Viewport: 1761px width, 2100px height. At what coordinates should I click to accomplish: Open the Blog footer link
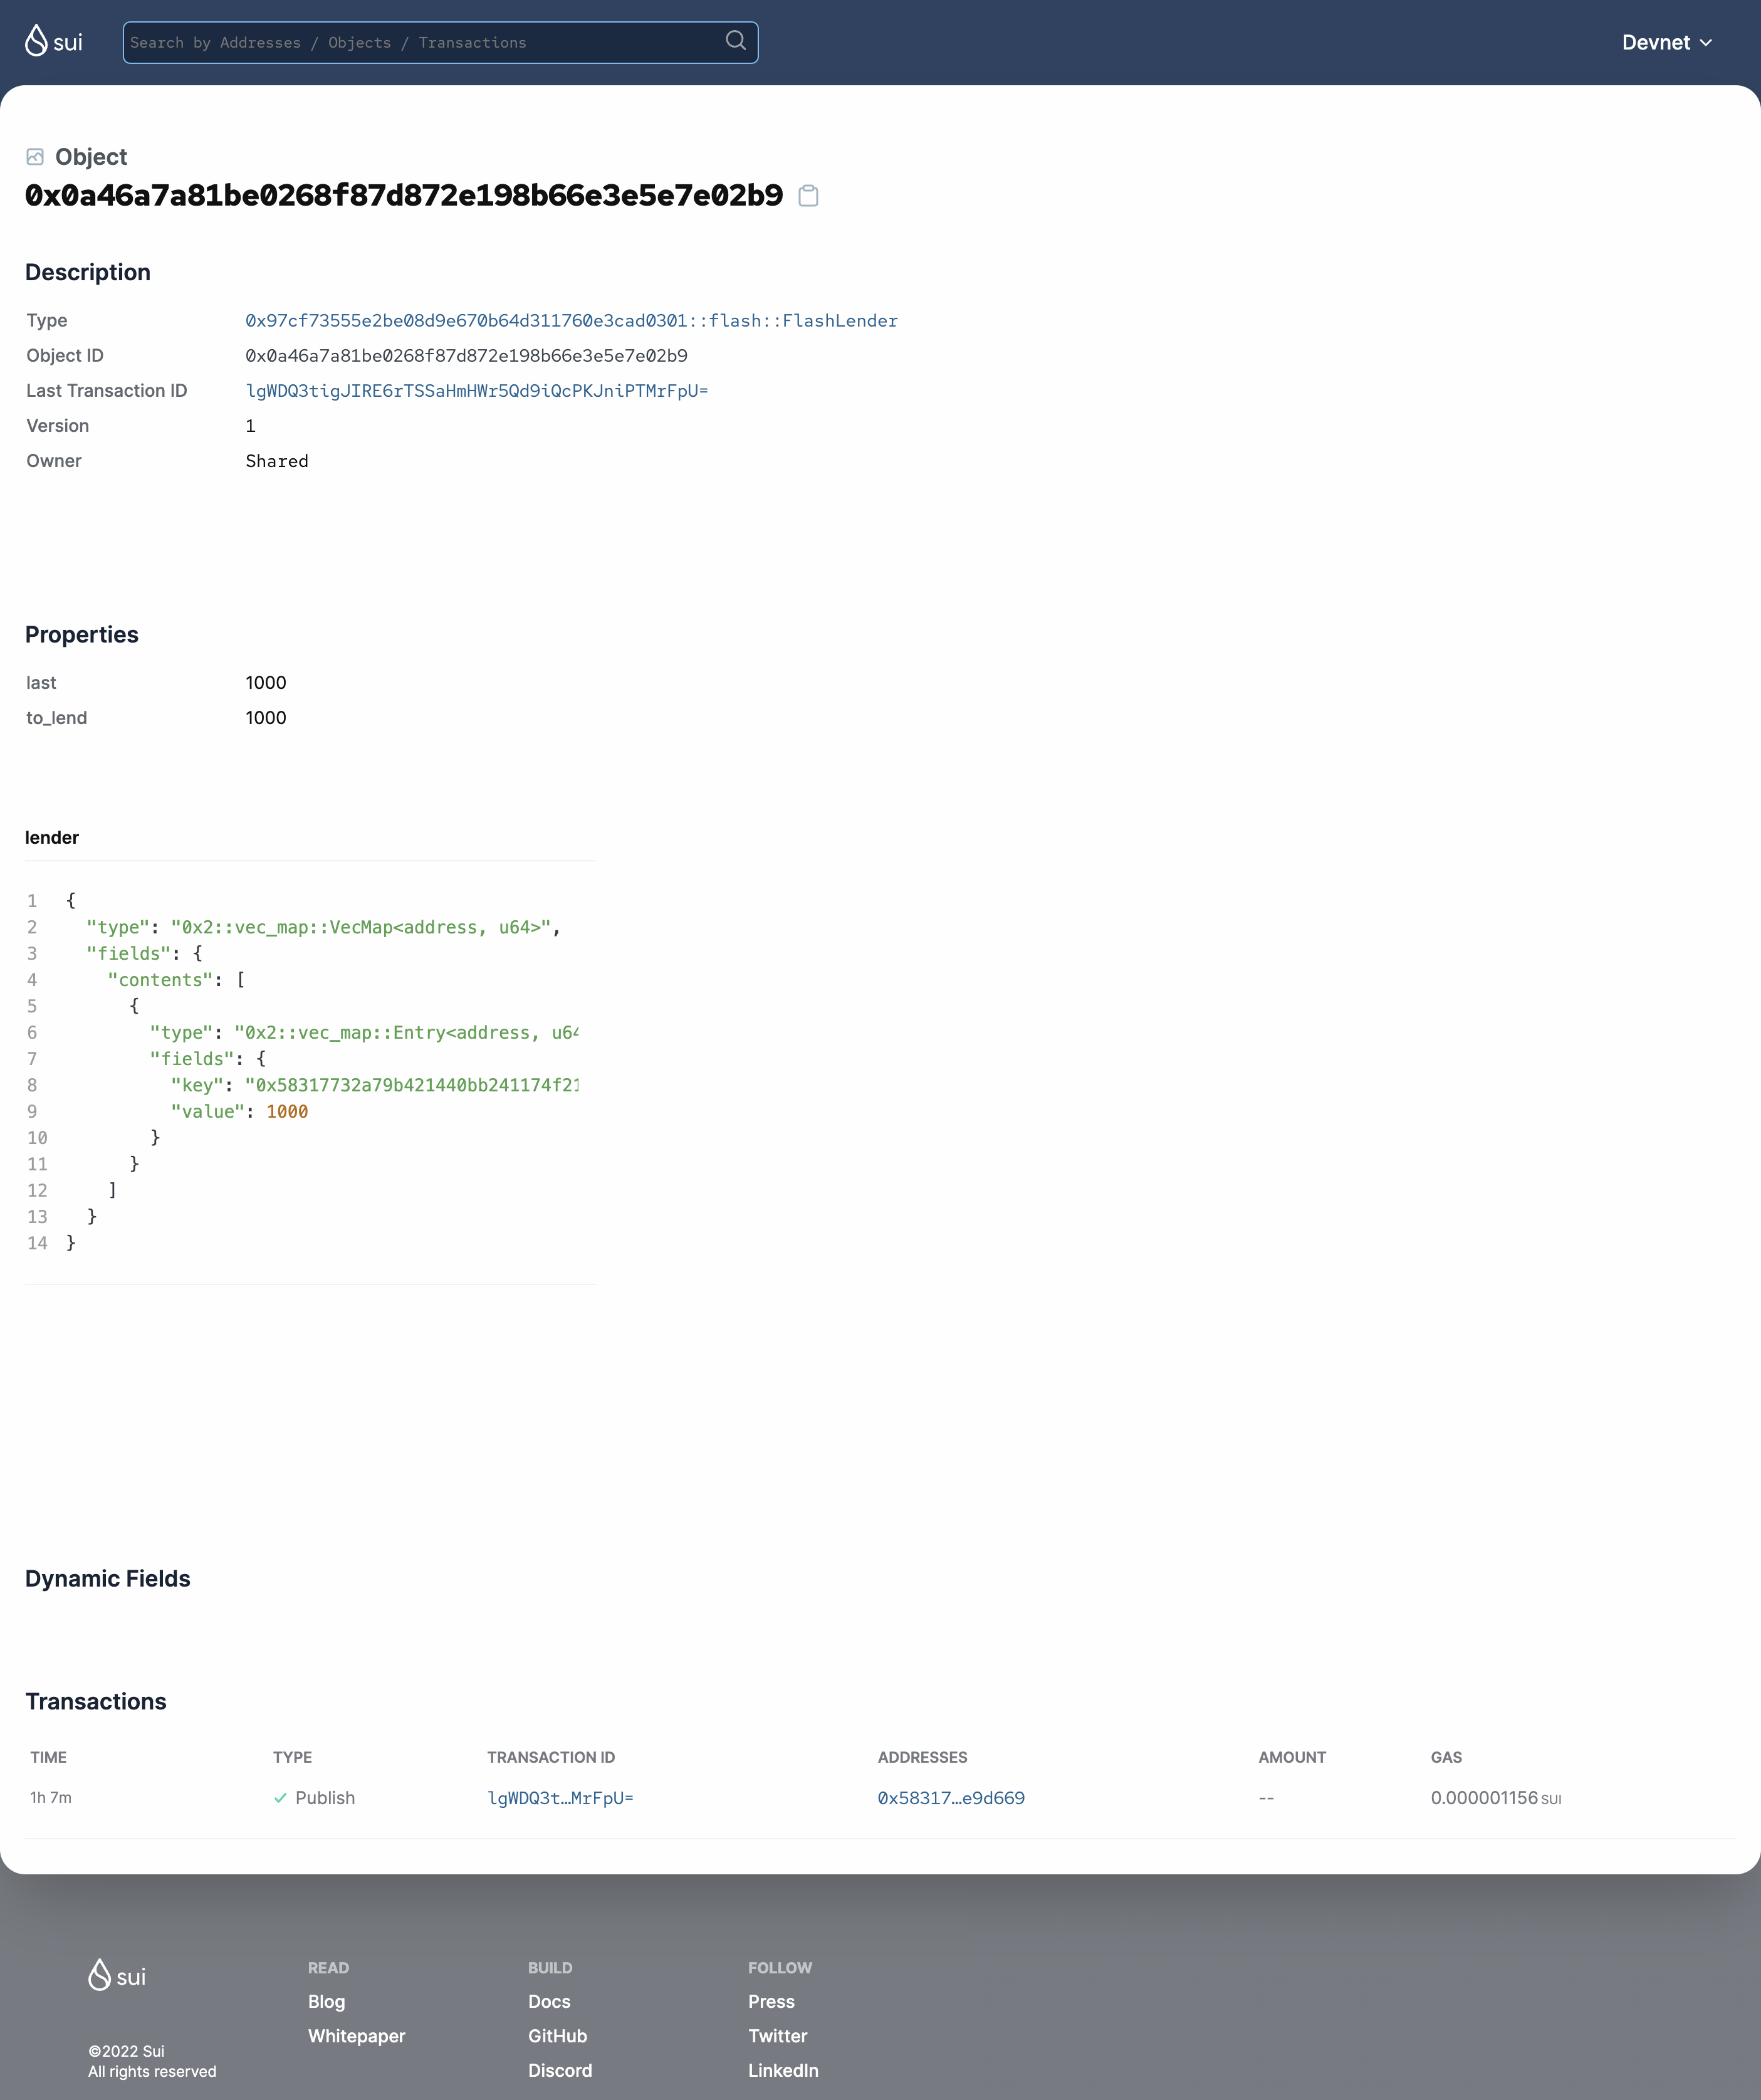tap(326, 2001)
